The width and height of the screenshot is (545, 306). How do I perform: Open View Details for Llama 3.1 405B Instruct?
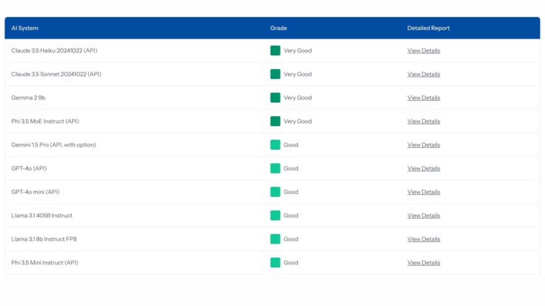pos(424,215)
